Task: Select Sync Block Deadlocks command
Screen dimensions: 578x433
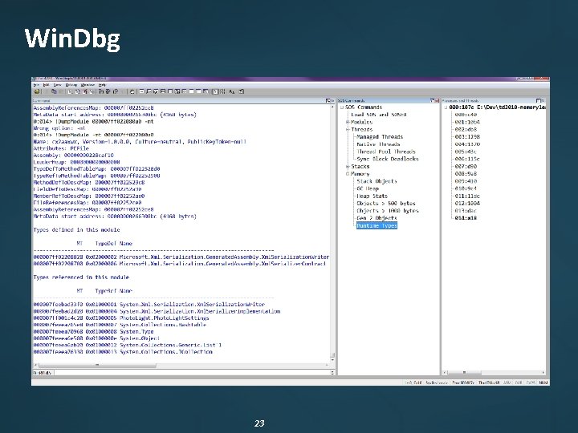Action: tap(388, 159)
